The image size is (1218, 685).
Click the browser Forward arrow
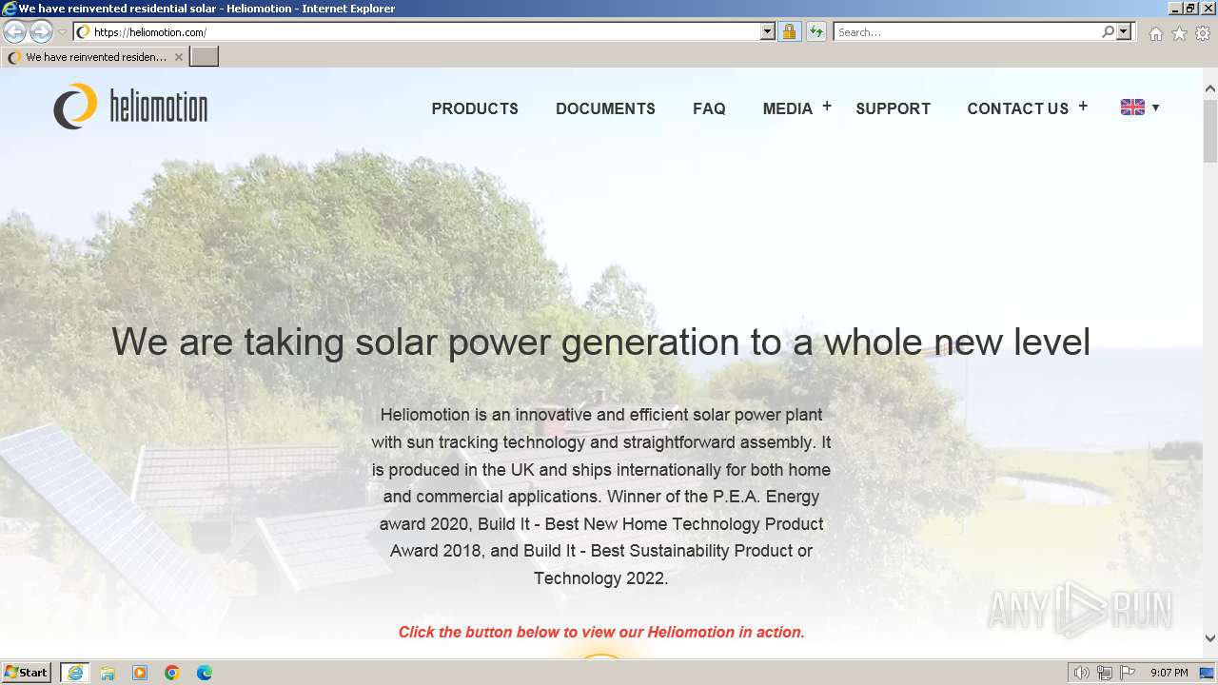pyautogui.click(x=41, y=32)
